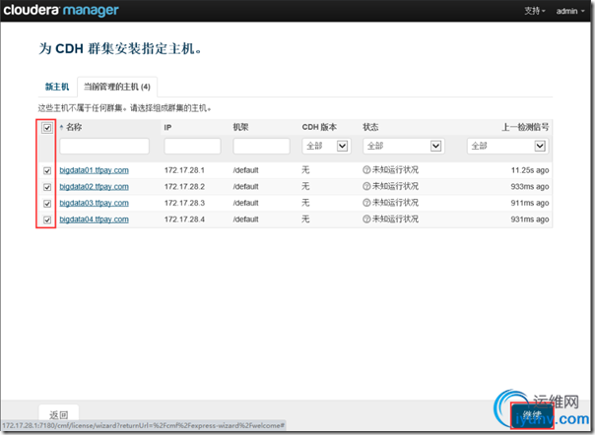Click status icon for bigdata04.tfpay.com
The height and width of the screenshot is (435, 595).
click(366, 219)
